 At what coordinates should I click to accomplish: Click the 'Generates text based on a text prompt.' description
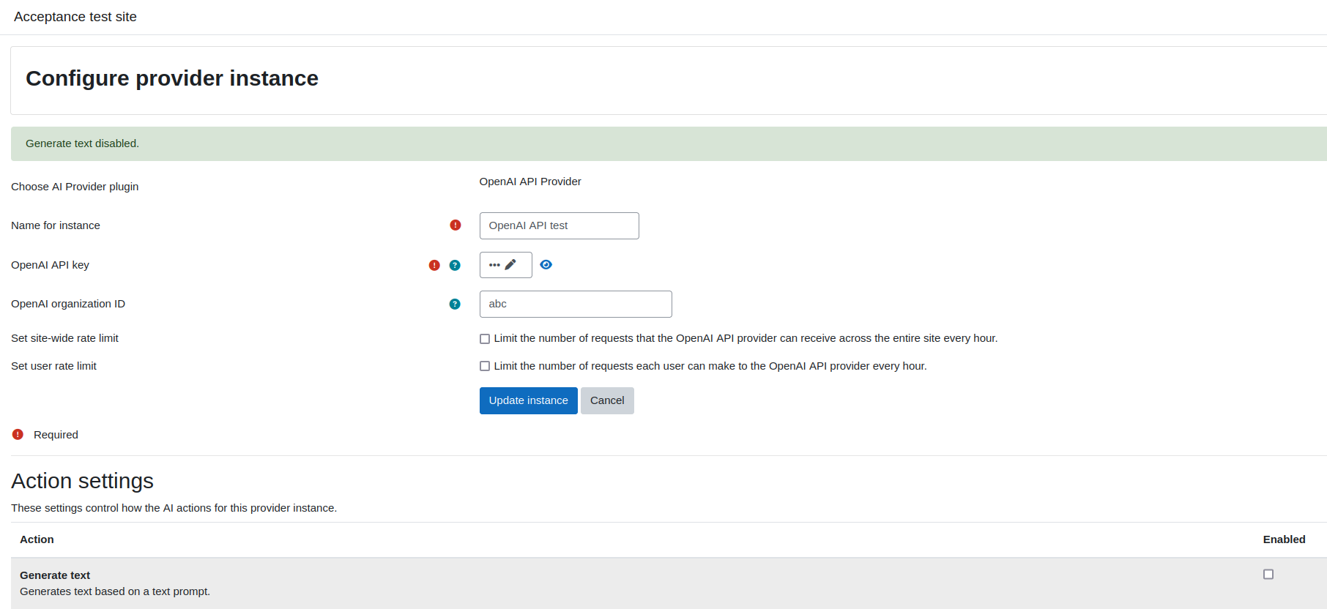point(115,591)
